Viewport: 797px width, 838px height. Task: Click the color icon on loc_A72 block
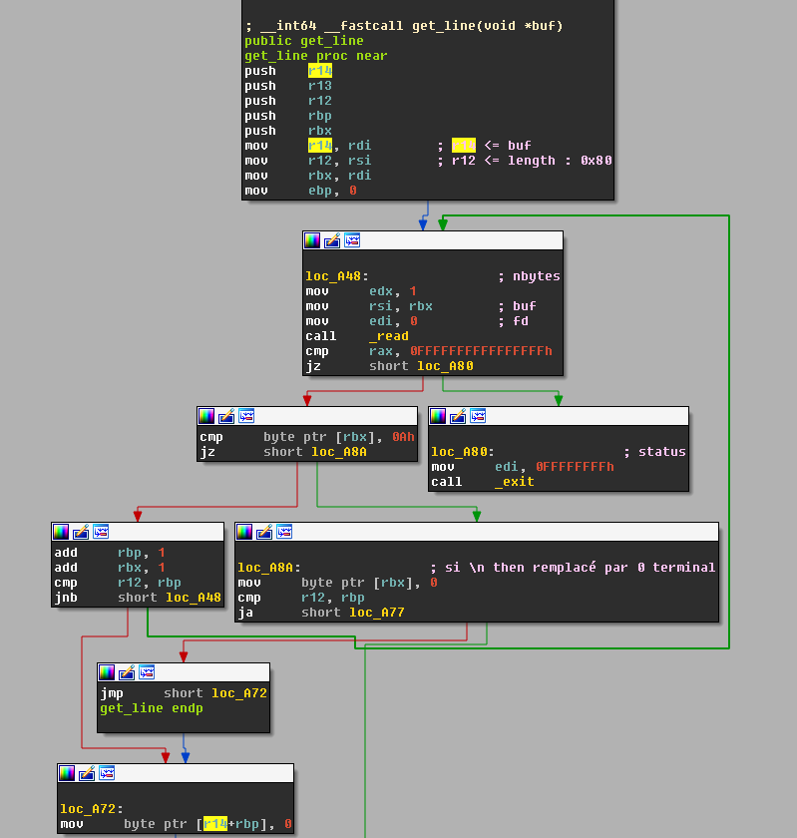[67, 773]
